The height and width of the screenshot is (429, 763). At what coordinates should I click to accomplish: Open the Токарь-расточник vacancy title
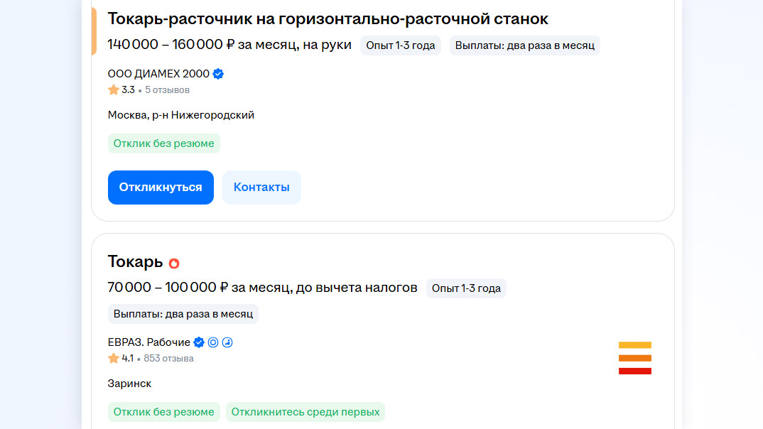coord(328,18)
